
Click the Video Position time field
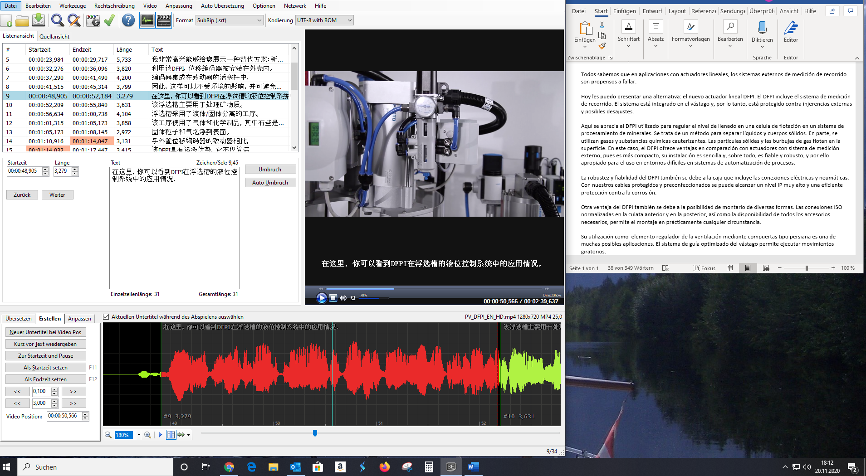click(x=64, y=416)
